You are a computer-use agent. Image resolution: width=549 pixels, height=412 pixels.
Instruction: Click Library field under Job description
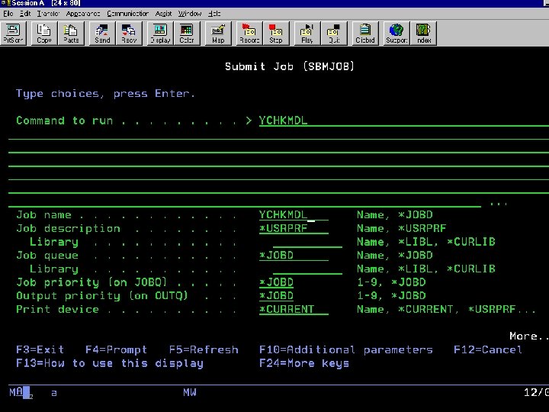click(x=307, y=242)
